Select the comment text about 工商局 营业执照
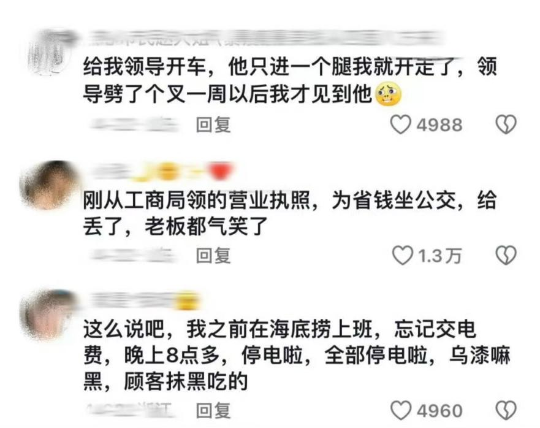The image size is (540, 428). click(x=290, y=213)
